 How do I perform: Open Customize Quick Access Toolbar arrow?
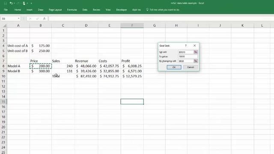pyautogui.click(x=31, y=3)
